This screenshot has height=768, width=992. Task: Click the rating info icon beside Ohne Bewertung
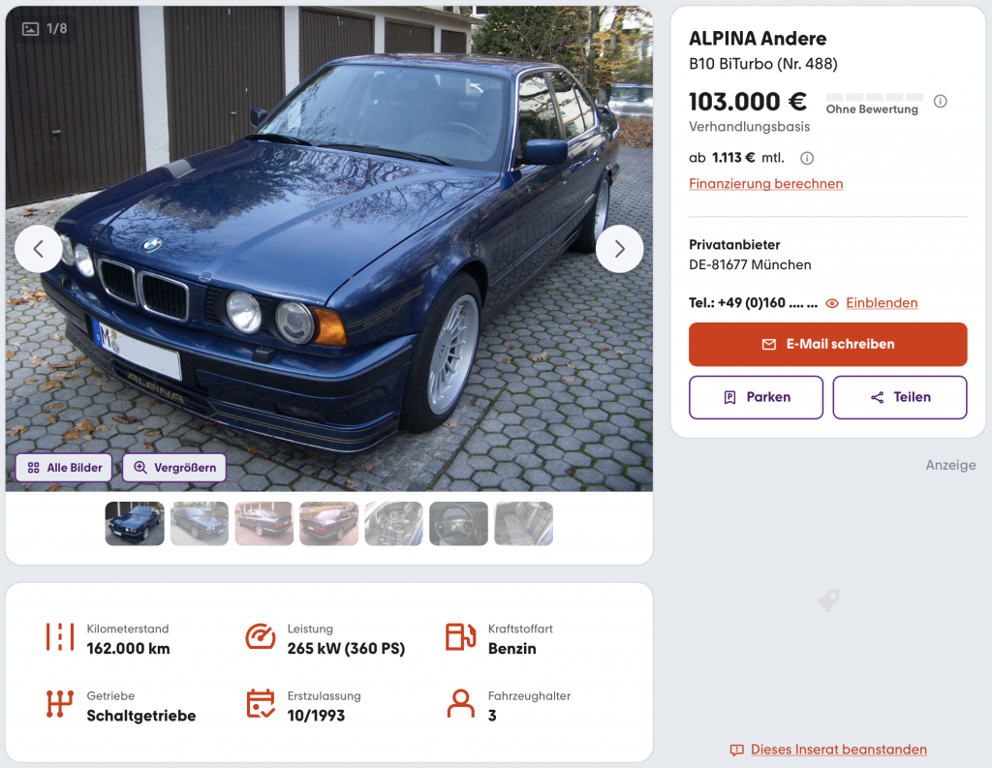tap(940, 102)
